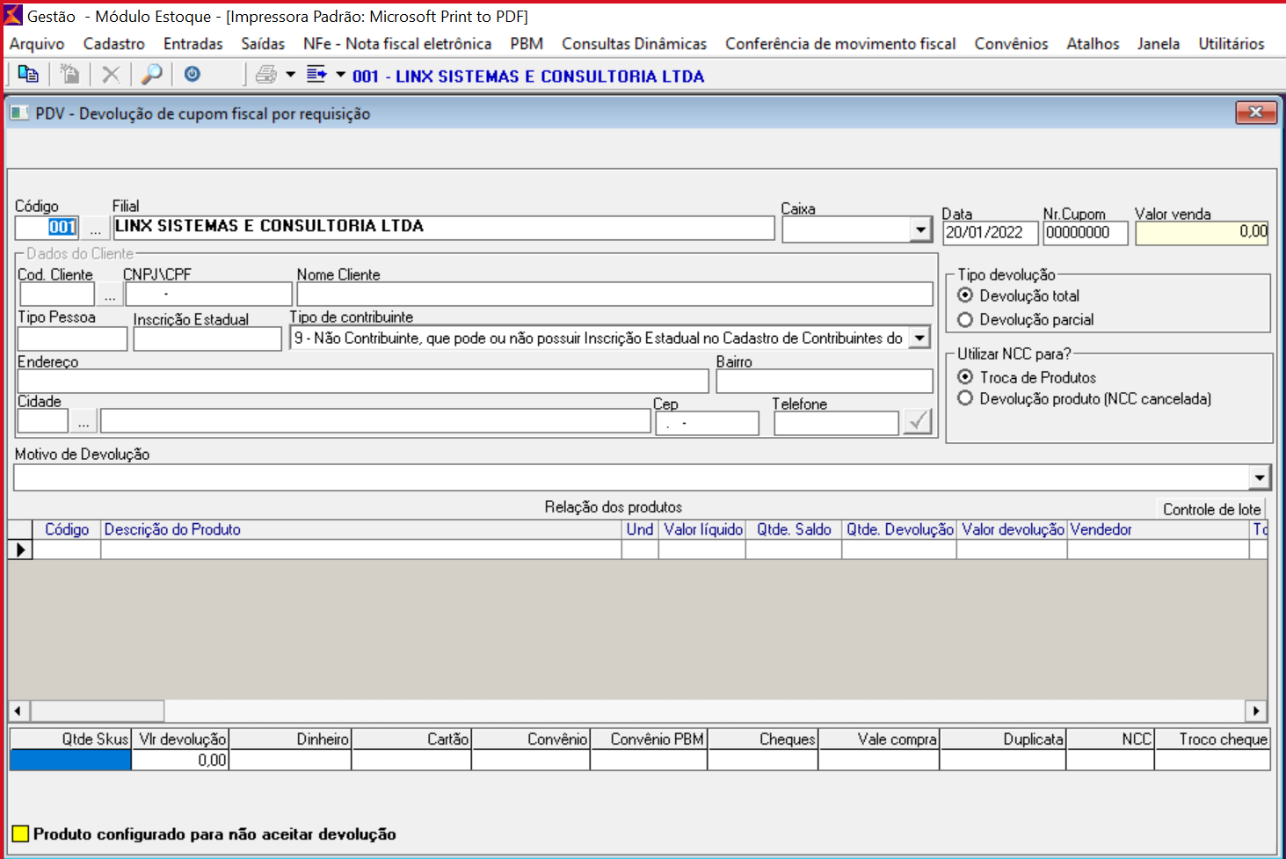Click the delete X toolbar icon

click(111, 75)
